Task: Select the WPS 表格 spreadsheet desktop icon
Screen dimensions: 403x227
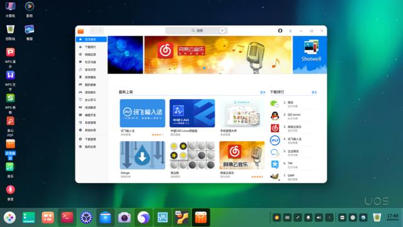Action: [10, 103]
